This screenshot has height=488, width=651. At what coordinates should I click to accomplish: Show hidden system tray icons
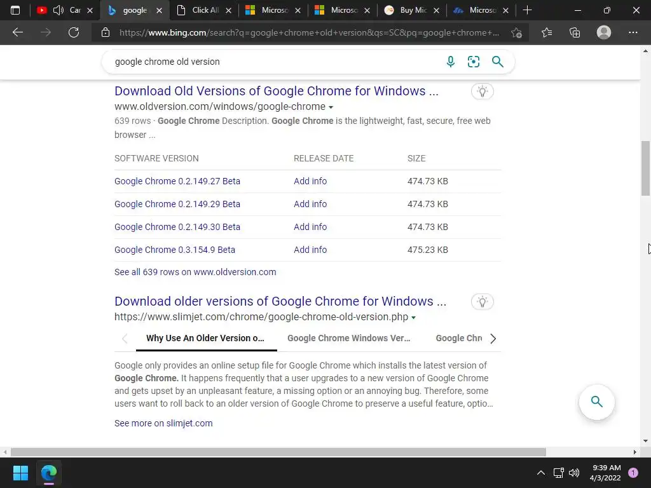coord(540,473)
